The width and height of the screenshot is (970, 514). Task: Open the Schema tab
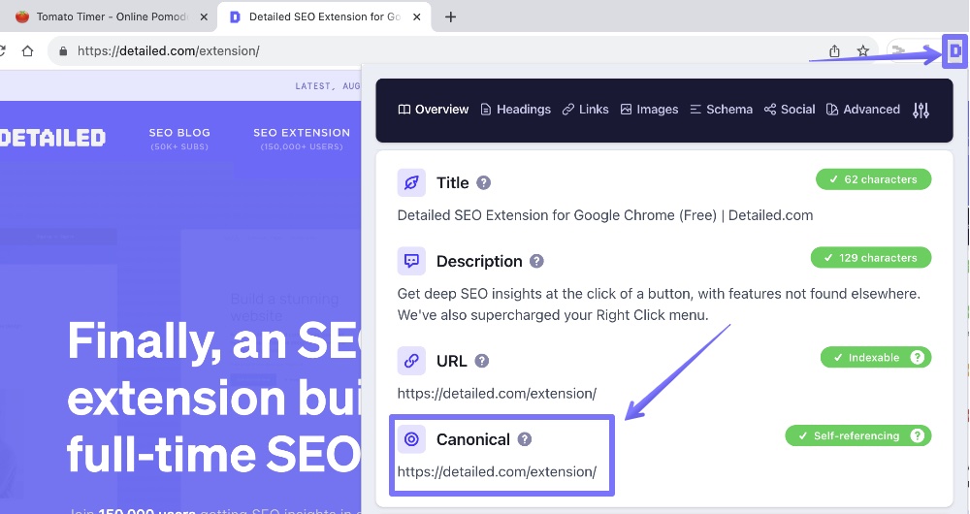(x=721, y=110)
